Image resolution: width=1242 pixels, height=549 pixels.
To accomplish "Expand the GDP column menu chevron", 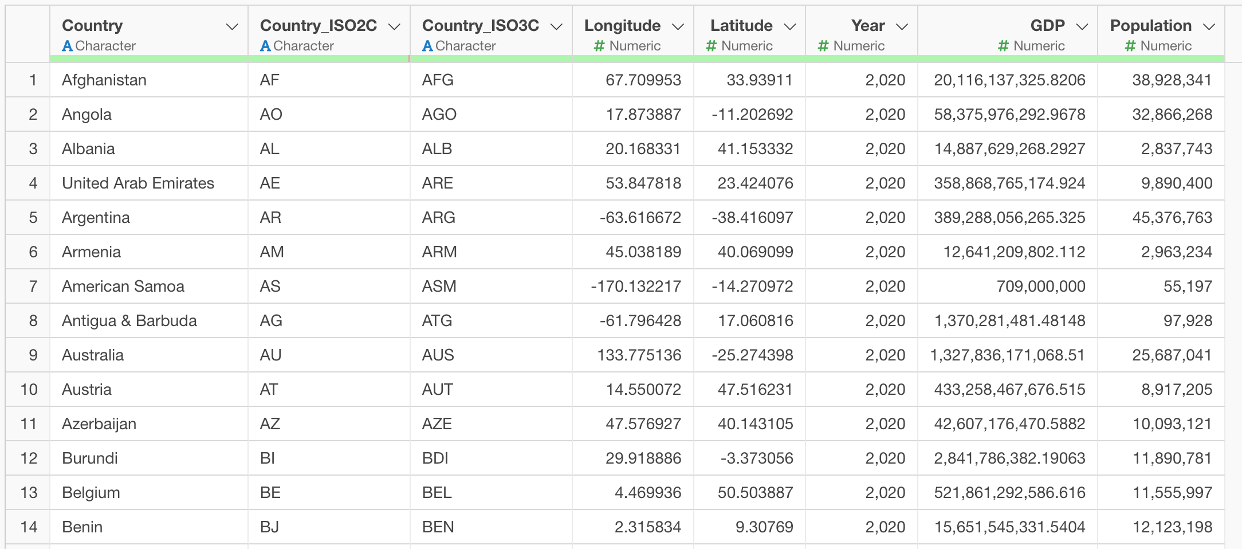I will click(1082, 27).
